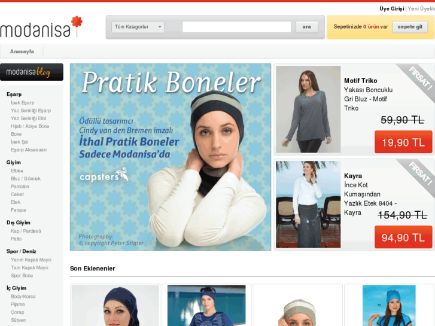
Task: Click the 19,90 TL price tag
Action: tap(403, 142)
